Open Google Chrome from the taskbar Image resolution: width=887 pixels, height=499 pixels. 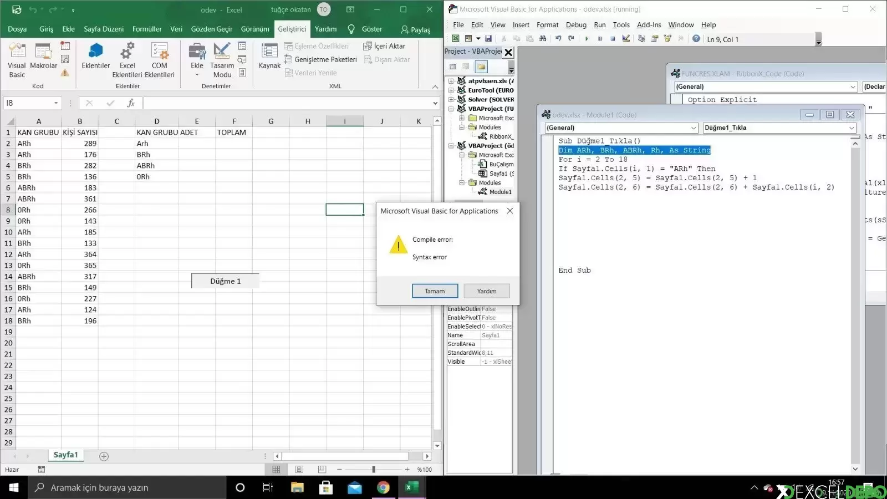coord(383,487)
